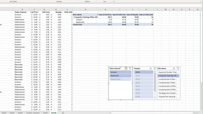Screen dimensions: 203x114
Task: Select the active Sheet8 tab
Action: (54, 113)
